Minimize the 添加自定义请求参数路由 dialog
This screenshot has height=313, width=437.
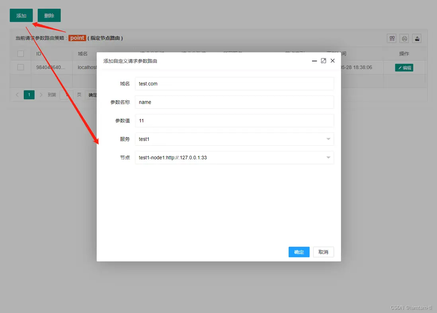tap(314, 61)
